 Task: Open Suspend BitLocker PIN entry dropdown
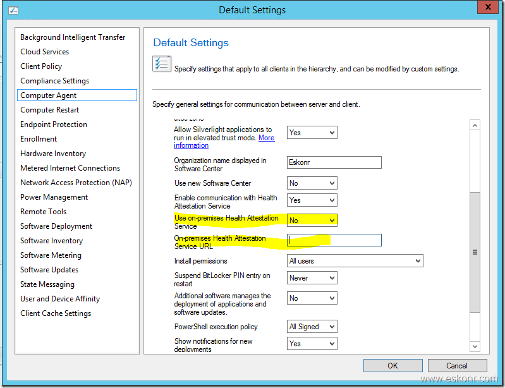[x=312, y=278]
